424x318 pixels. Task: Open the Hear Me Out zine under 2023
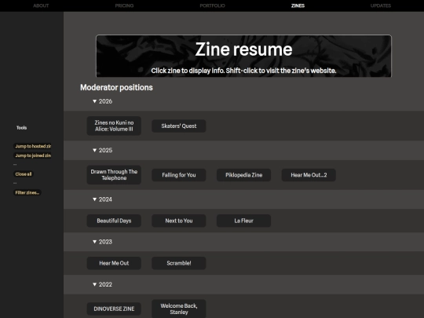[x=114, y=263]
